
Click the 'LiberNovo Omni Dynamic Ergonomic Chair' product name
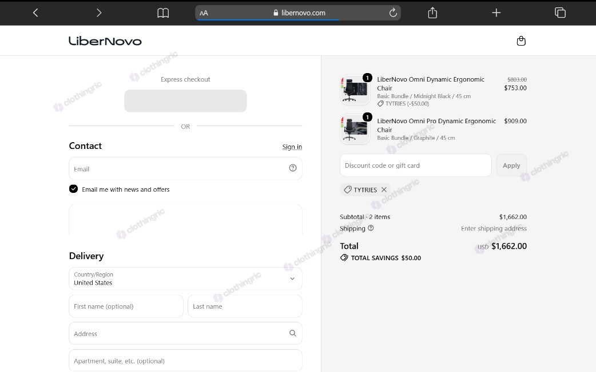431,83
